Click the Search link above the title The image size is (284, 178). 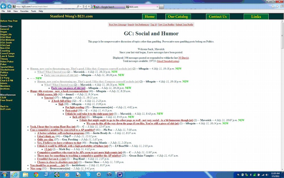click(x=131, y=24)
